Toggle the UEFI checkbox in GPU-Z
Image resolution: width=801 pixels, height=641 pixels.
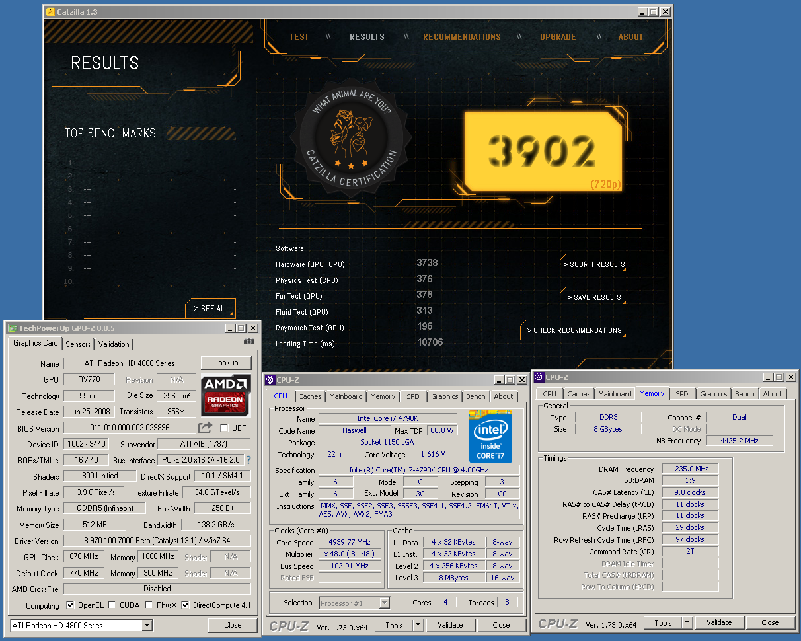224,428
